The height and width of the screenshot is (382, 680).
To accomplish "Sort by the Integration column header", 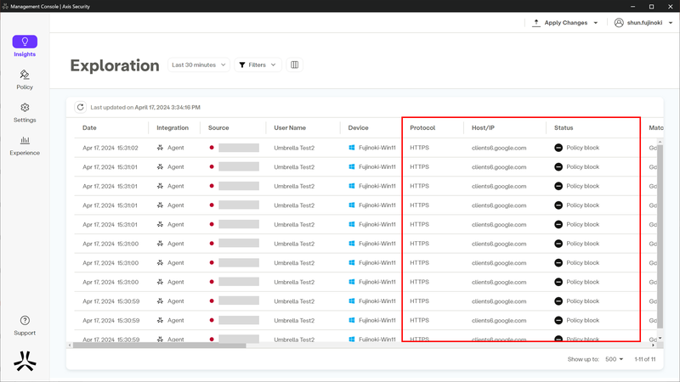I will [173, 128].
